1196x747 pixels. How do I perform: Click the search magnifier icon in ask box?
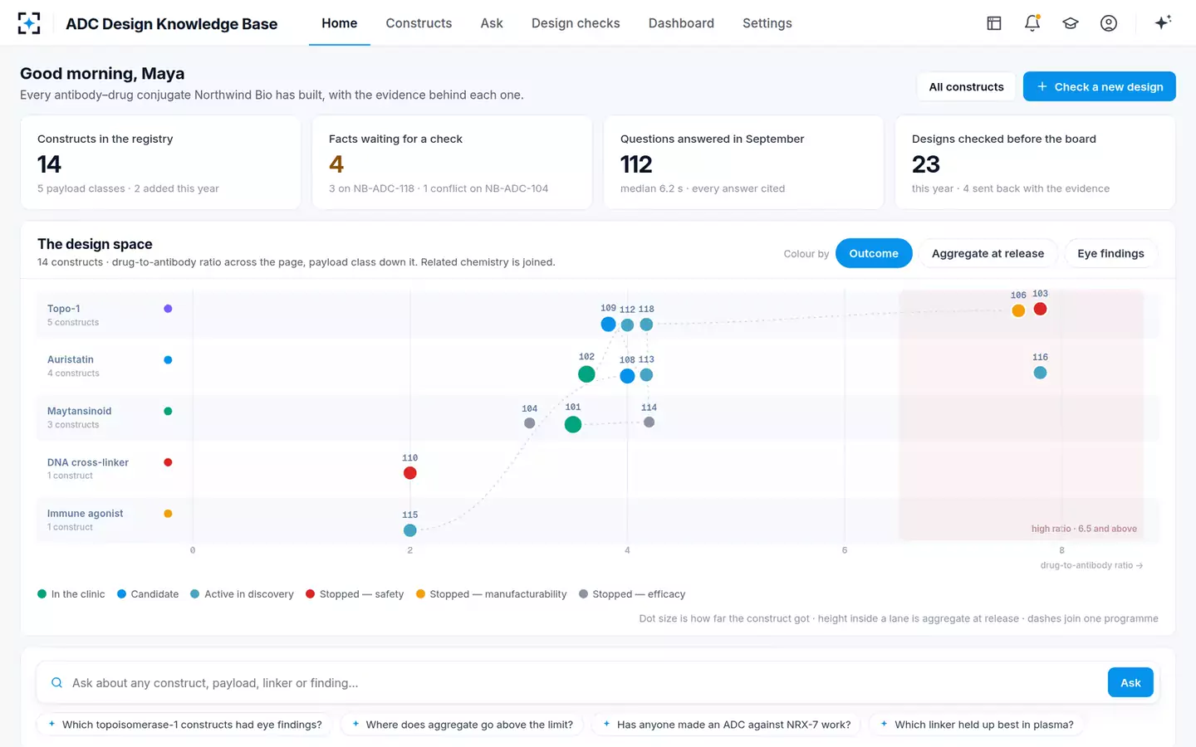(x=57, y=683)
